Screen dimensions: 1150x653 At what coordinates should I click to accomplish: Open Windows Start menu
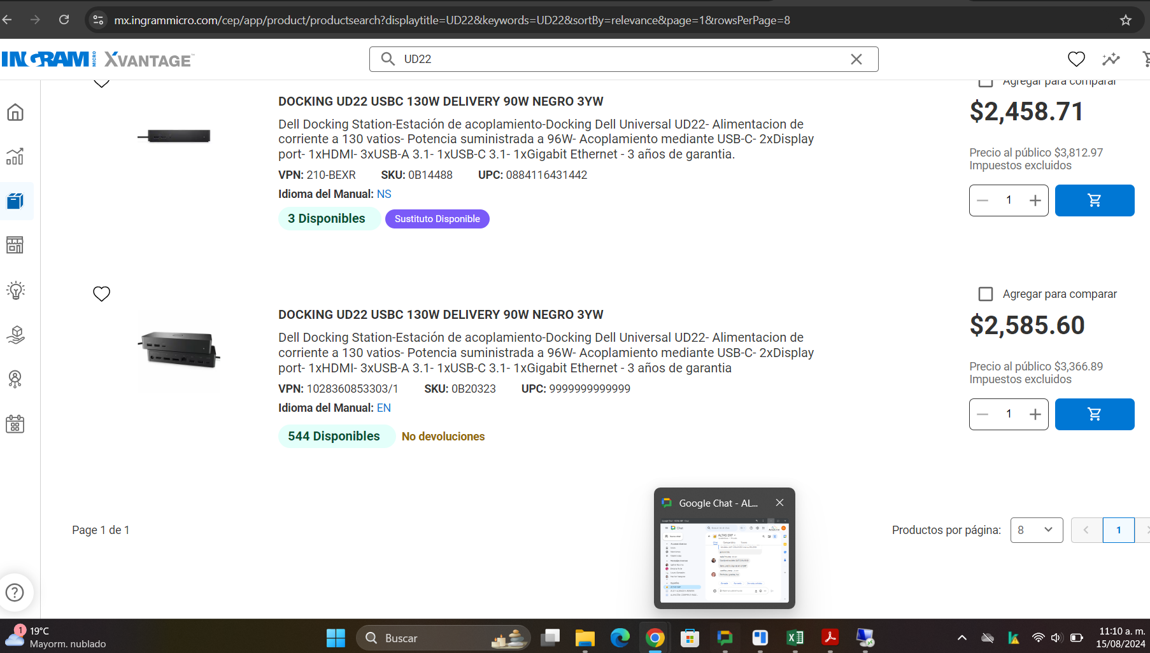point(336,638)
